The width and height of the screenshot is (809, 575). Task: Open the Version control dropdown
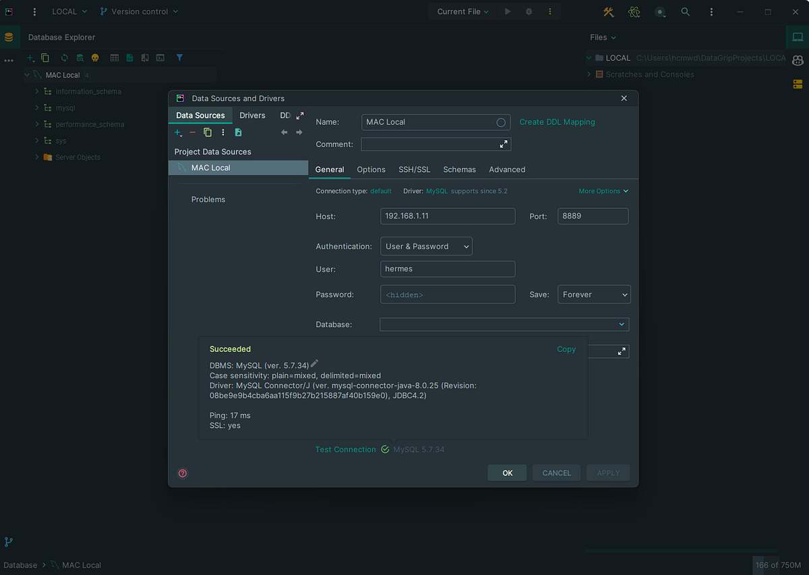[x=139, y=11]
